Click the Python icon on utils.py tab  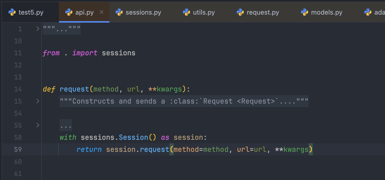click(x=186, y=12)
